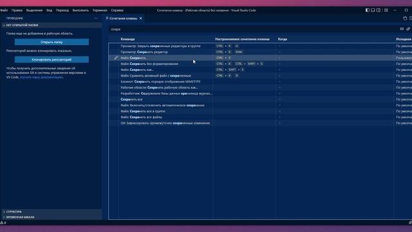Select row Файл: Сохранить как...

pos(260,70)
